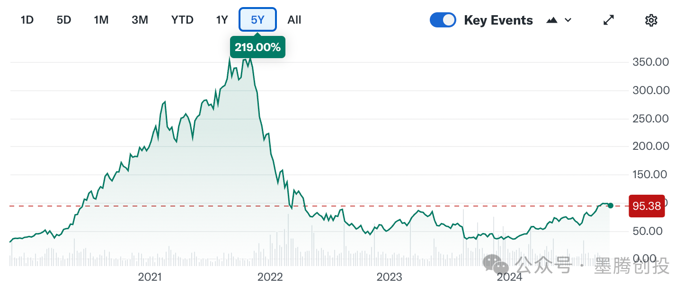Show YTD performance range
The height and width of the screenshot is (293, 692).
coord(182,20)
